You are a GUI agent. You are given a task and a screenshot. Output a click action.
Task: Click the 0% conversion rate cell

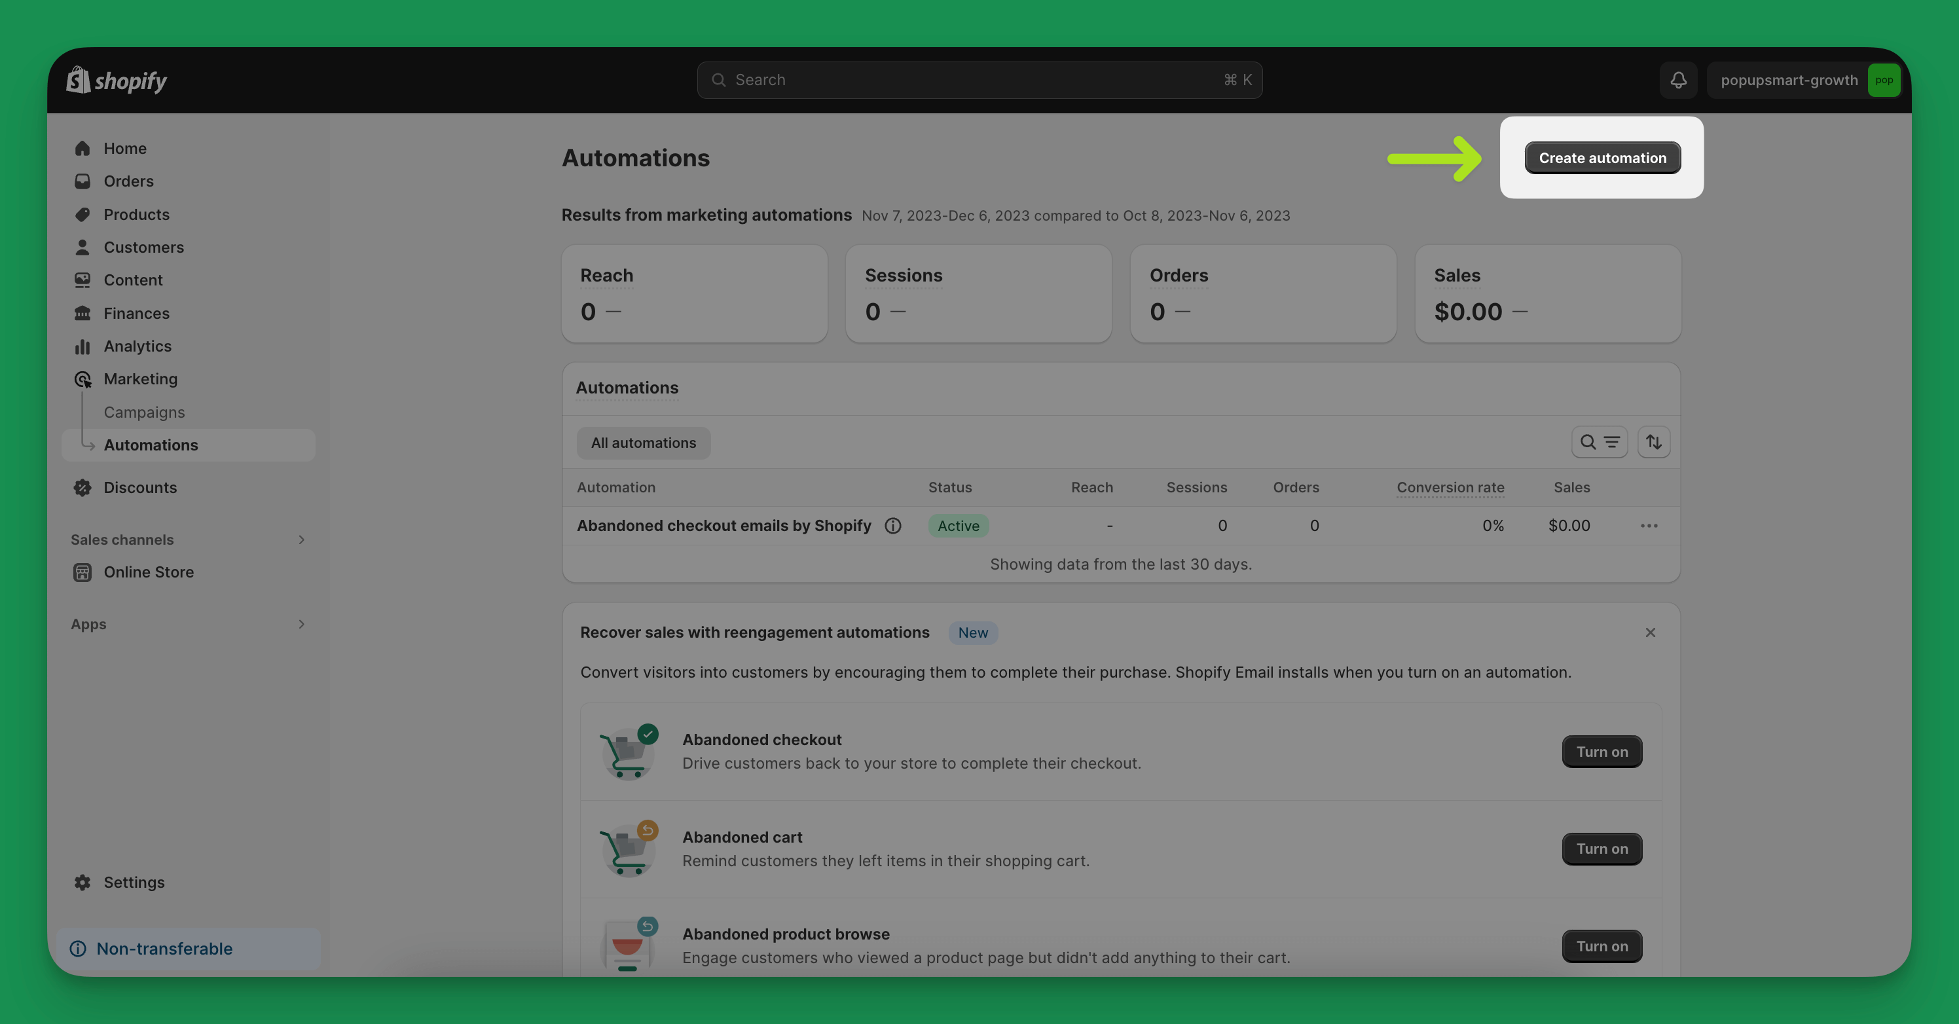pyautogui.click(x=1493, y=525)
